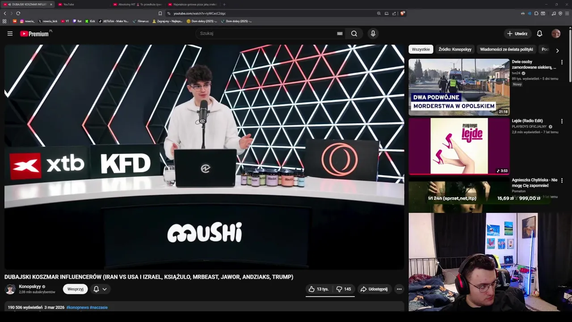The image size is (572, 322).
Task: Click the '190 506 wyświetleń' view count text
Action: click(25, 308)
